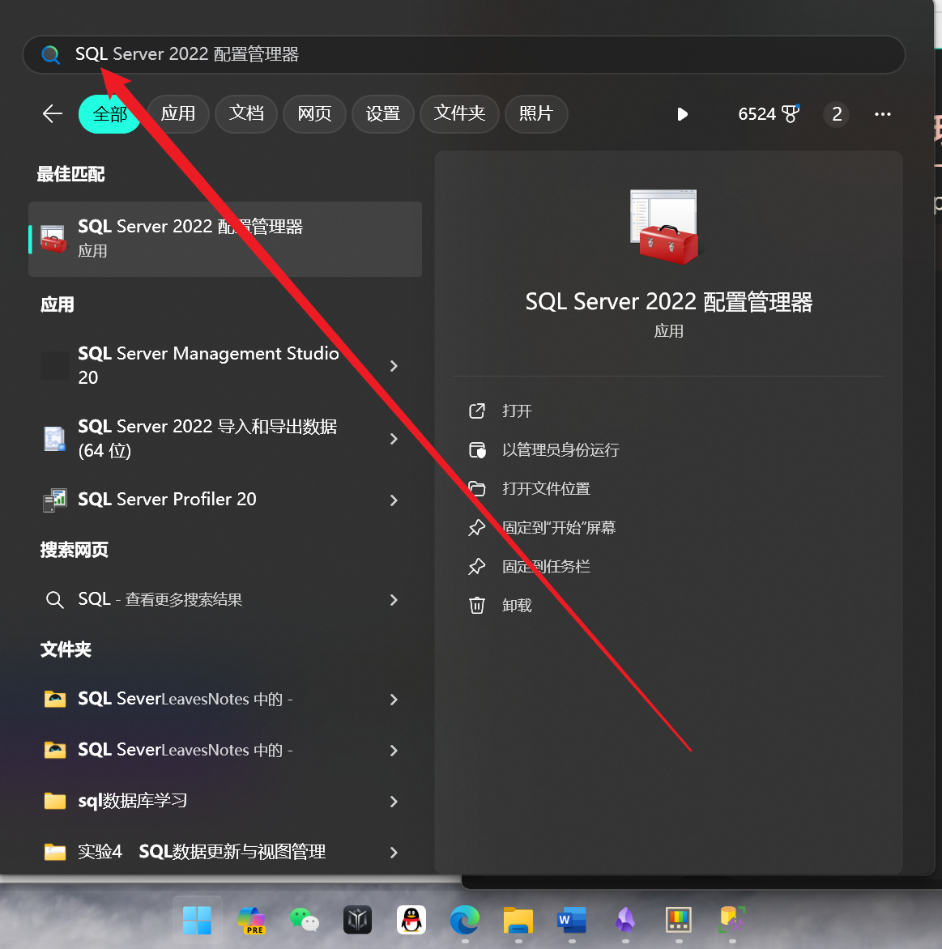This screenshot has width=942, height=949.
Task: Click the search field containing SQL Server 2022 text
Action: pyautogui.click(x=464, y=54)
